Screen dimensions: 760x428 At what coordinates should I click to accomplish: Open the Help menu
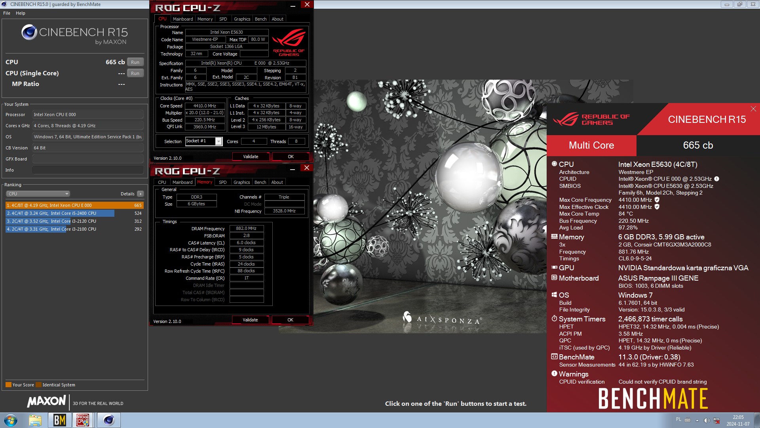21,13
